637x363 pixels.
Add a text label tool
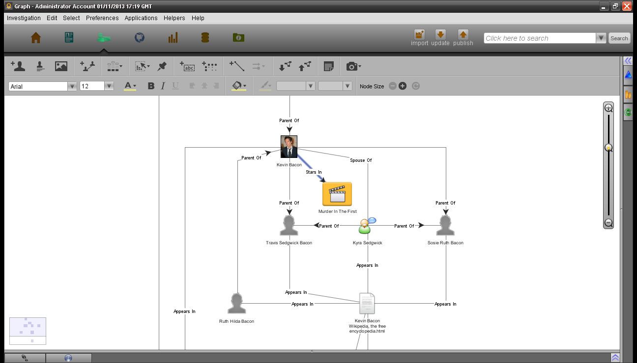[x=187, y=66]
